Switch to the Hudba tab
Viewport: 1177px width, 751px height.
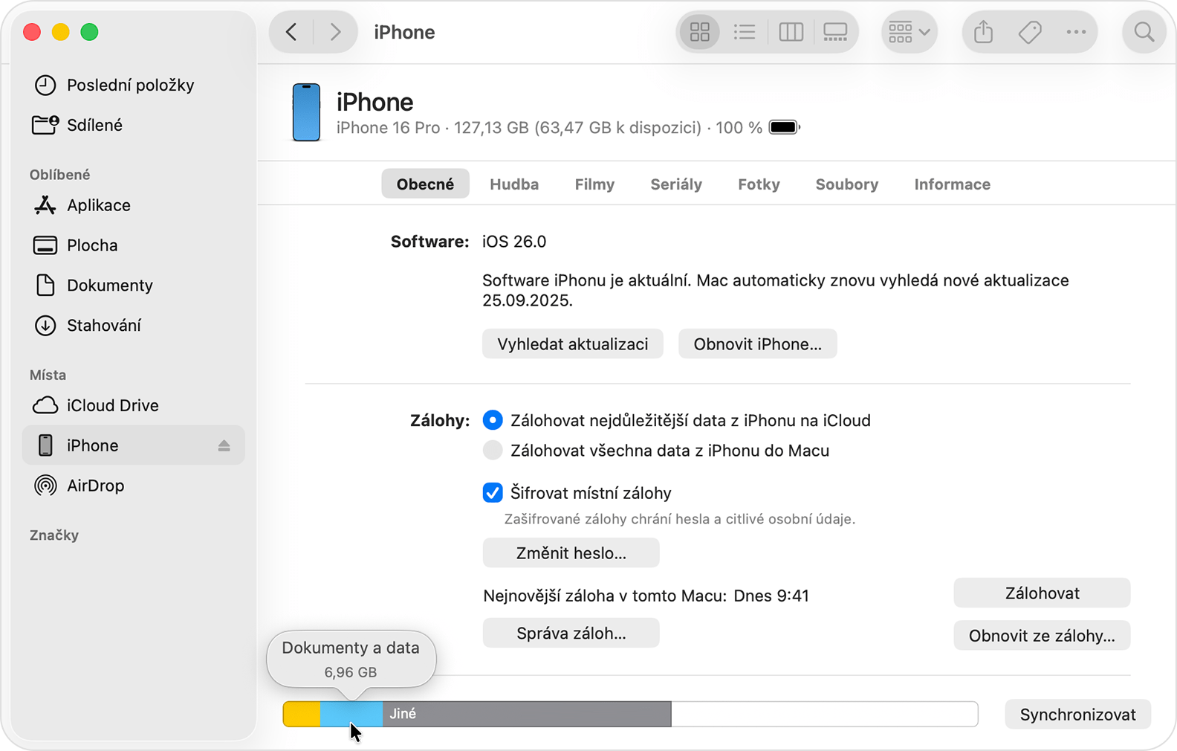514,184
